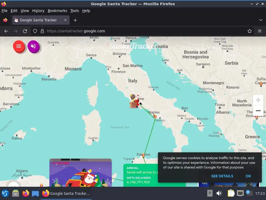Close the Google Santa Tracker tab
This screenshot has width=266, height=200.
point(65,20)
